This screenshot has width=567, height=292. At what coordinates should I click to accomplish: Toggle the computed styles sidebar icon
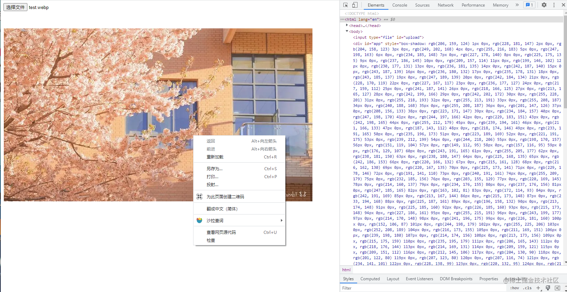pos(557,288)
